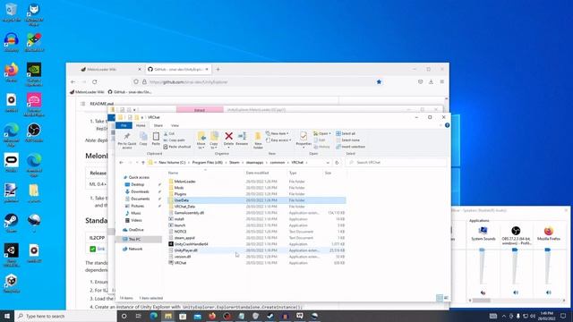Open the Oculus desktop shortcut
The image size is (573, 322).
point(12,163)
